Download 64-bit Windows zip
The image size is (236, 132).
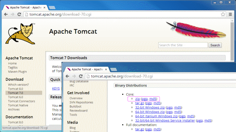point(150,112)
